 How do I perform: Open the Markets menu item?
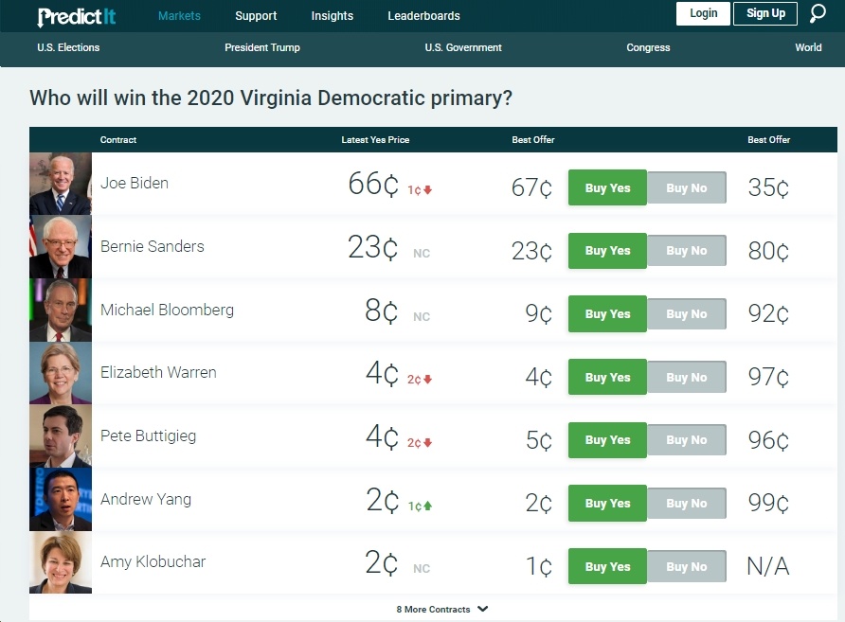tap(179, 15)
